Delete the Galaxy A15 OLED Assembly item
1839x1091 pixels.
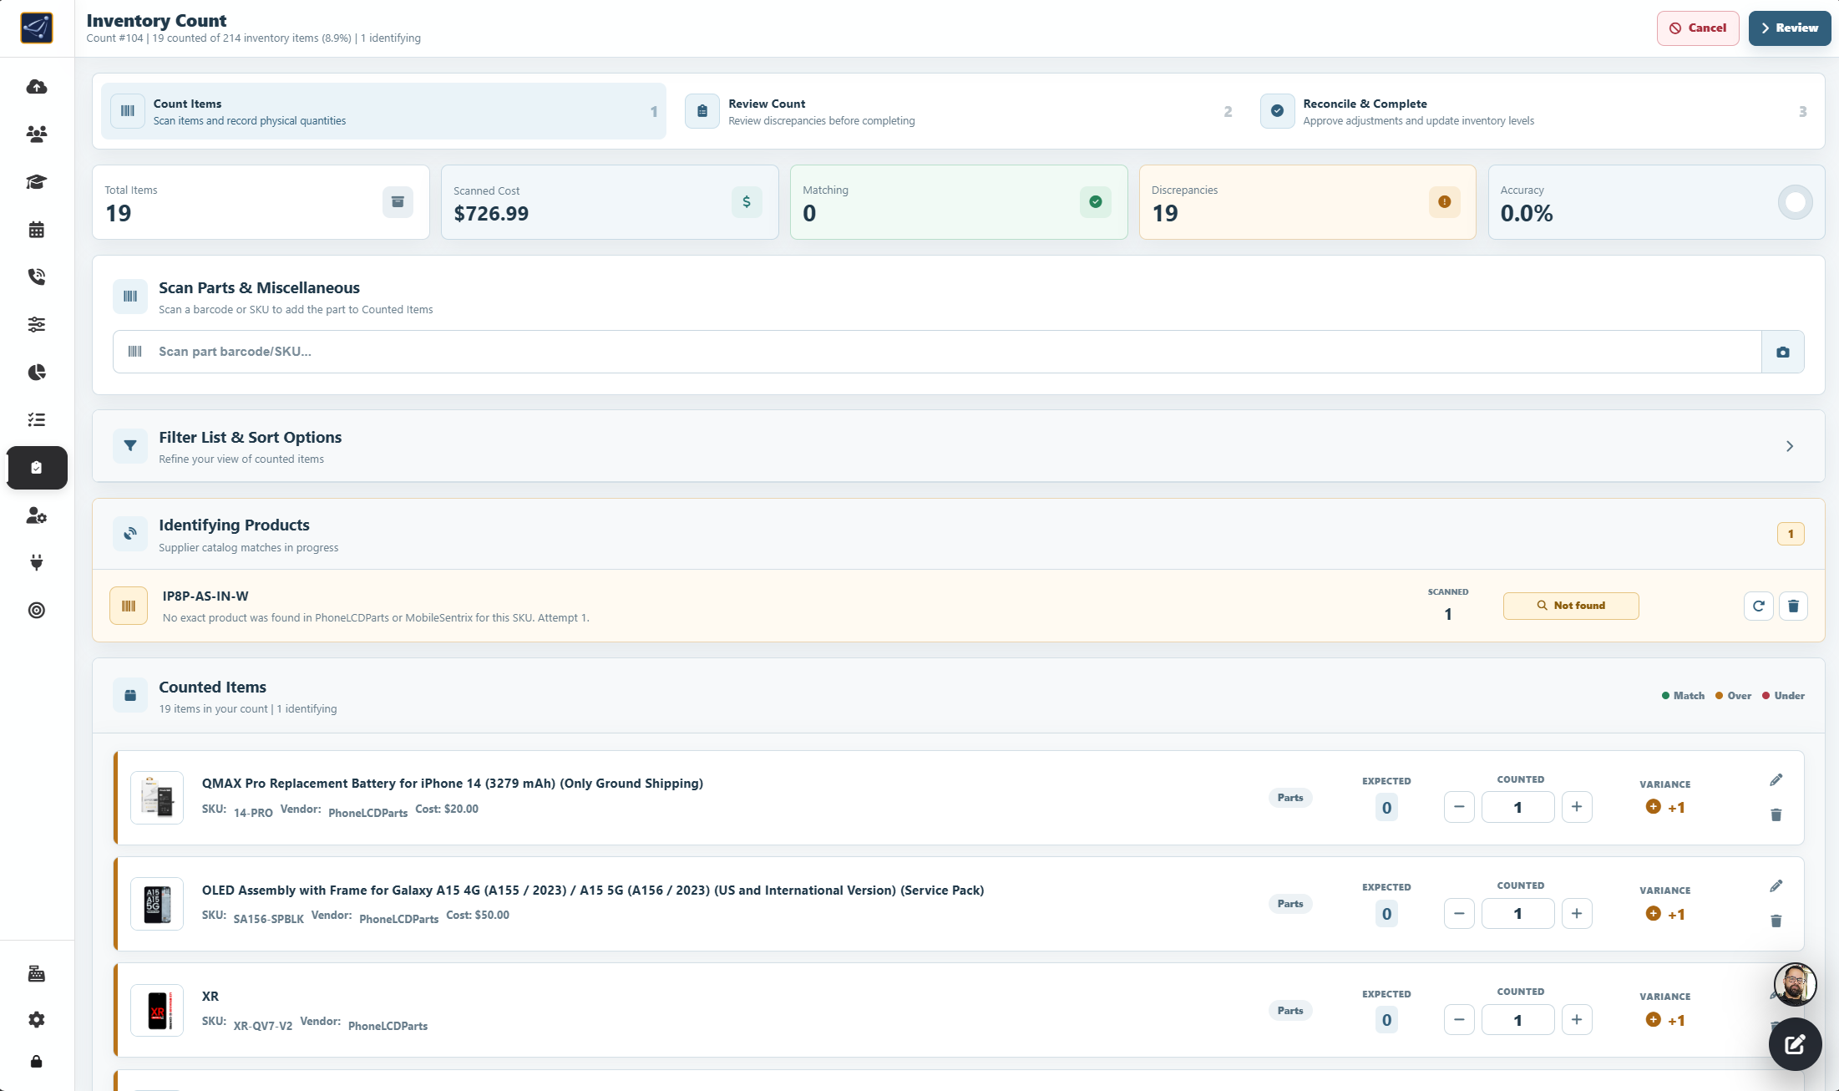coord(1776,921)
